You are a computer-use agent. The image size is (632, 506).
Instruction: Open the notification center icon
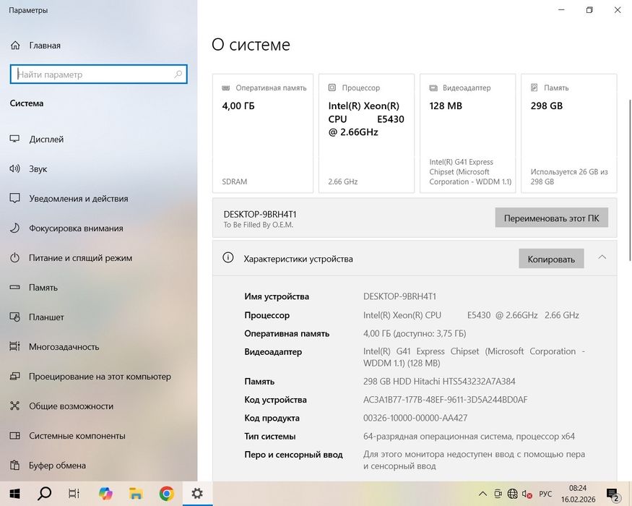click(x=612, y=494)
